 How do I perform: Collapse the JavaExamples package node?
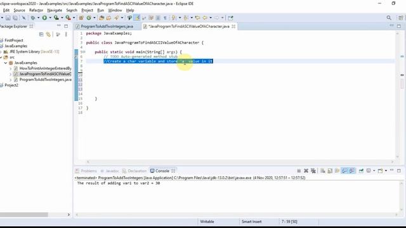6,63
